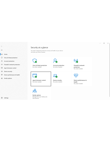Open Device security from the sidebar
The height and width of the screenshot is (142, 110).
[x=8, y=72]
